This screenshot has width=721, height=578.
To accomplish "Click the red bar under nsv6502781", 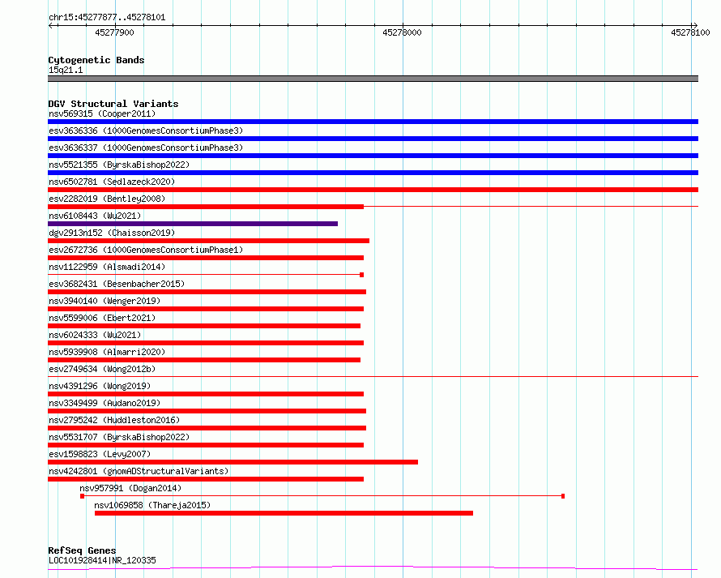I will [x=373, y=190].
